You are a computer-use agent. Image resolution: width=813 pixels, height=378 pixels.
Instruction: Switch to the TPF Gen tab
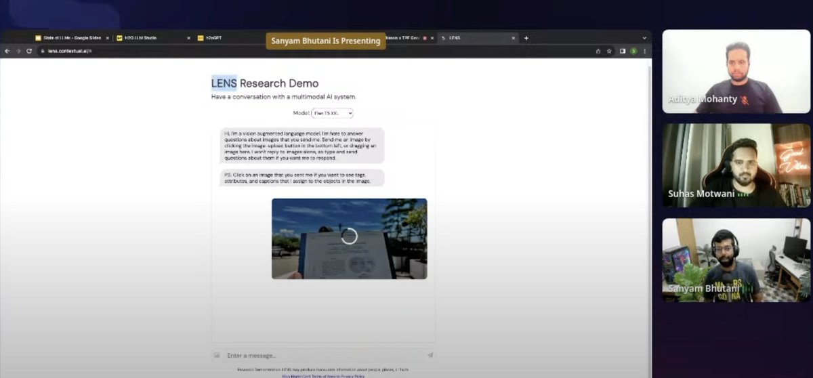coord(411,38)
